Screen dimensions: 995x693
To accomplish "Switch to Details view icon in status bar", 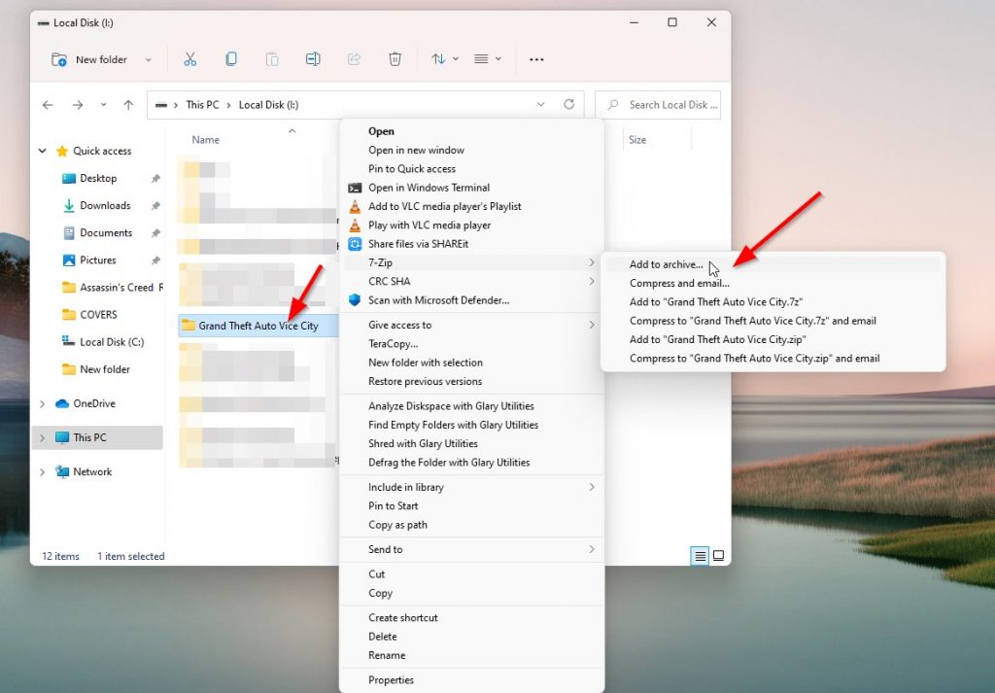I will [700, 556].
